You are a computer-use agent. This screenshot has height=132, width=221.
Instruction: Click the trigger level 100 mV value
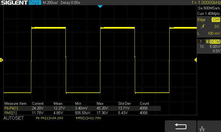(214, 33)
